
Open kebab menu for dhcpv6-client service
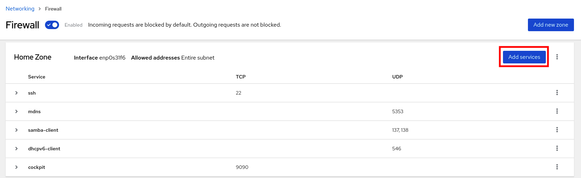557,148
